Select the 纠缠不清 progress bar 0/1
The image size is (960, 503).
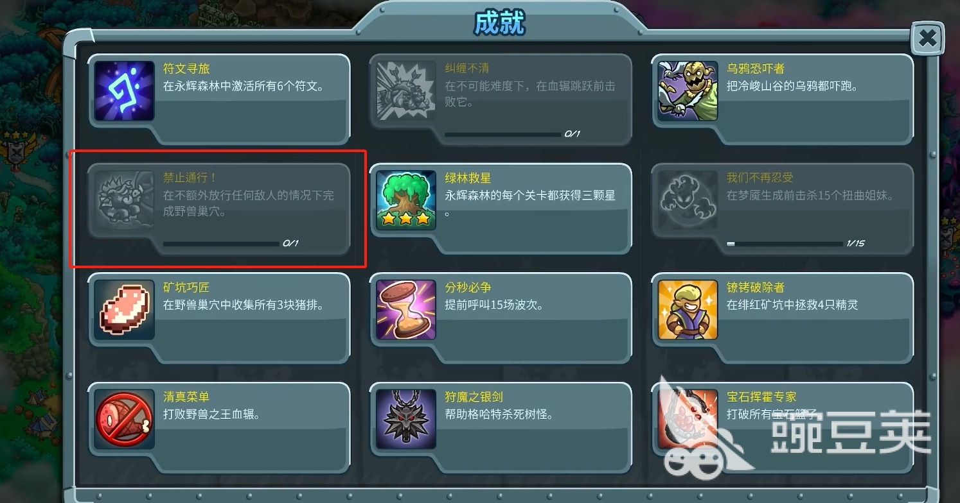pos(502,135)
